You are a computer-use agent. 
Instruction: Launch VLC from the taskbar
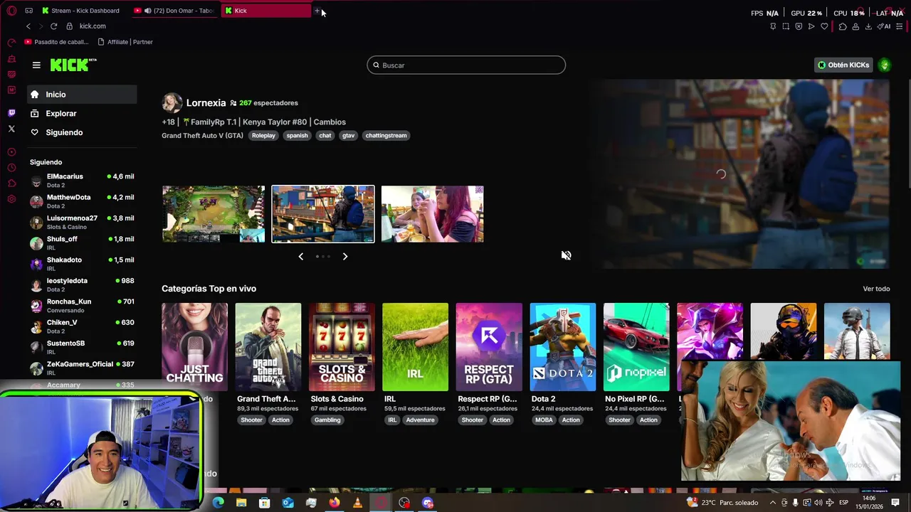click(x=357, y=503)
